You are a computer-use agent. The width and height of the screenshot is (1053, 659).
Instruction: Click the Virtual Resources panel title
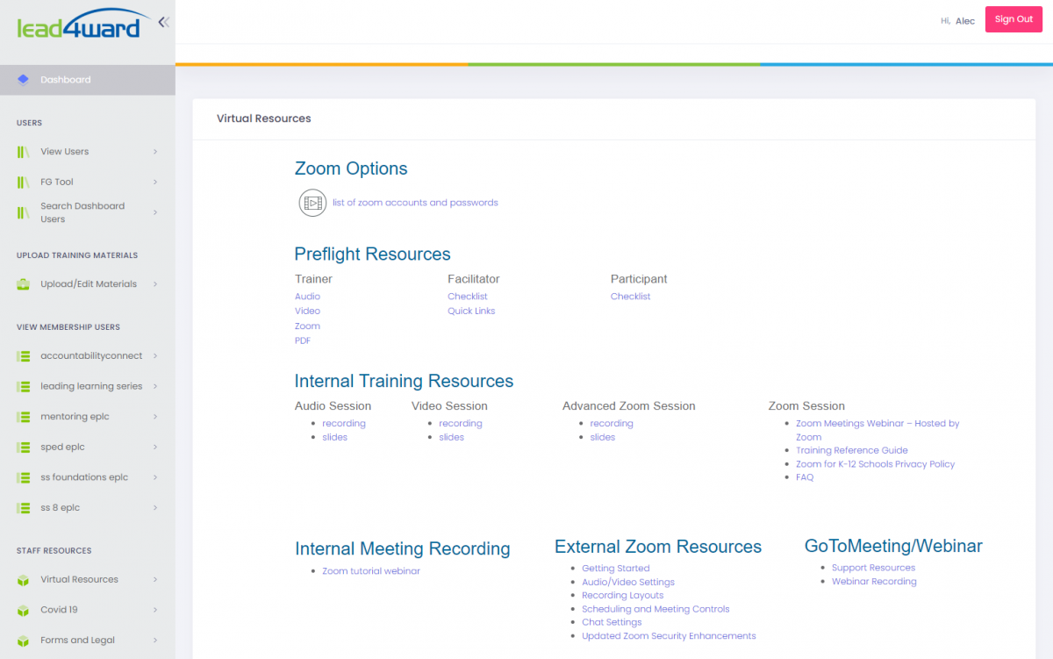(263, 118)
